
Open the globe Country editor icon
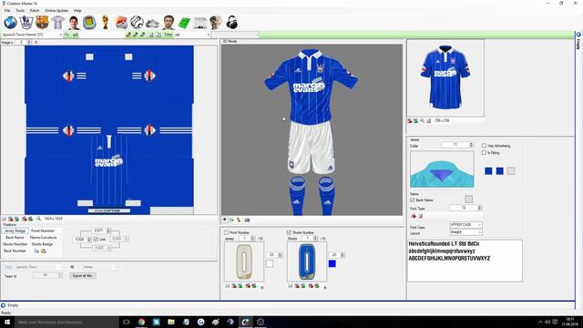(x=10, y=23)
